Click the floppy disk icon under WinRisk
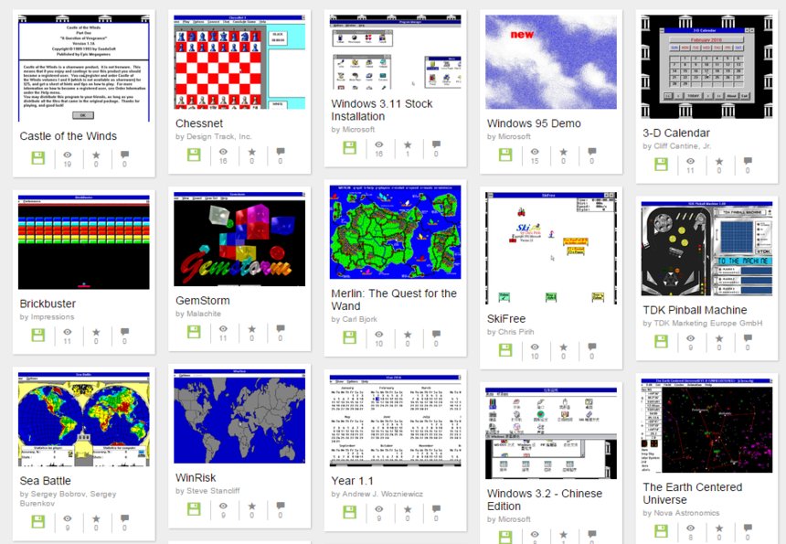The width and height of the screenshot is (786, 544). [x=194, y=508]
